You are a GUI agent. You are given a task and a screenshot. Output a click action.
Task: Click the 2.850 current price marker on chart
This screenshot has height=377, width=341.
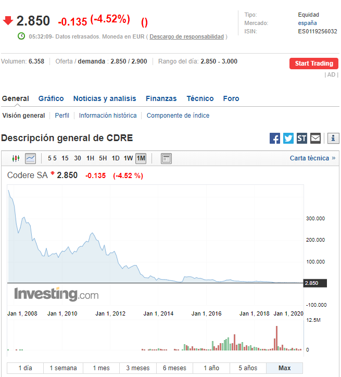coord(315,283)
